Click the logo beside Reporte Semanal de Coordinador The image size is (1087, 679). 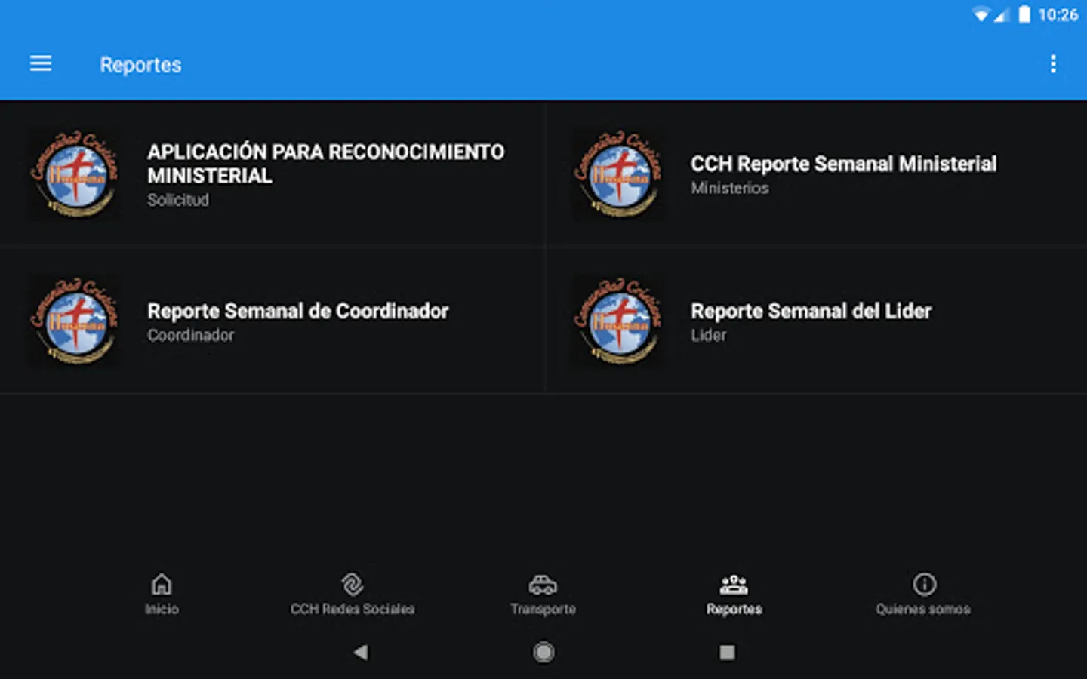point(74,320)
